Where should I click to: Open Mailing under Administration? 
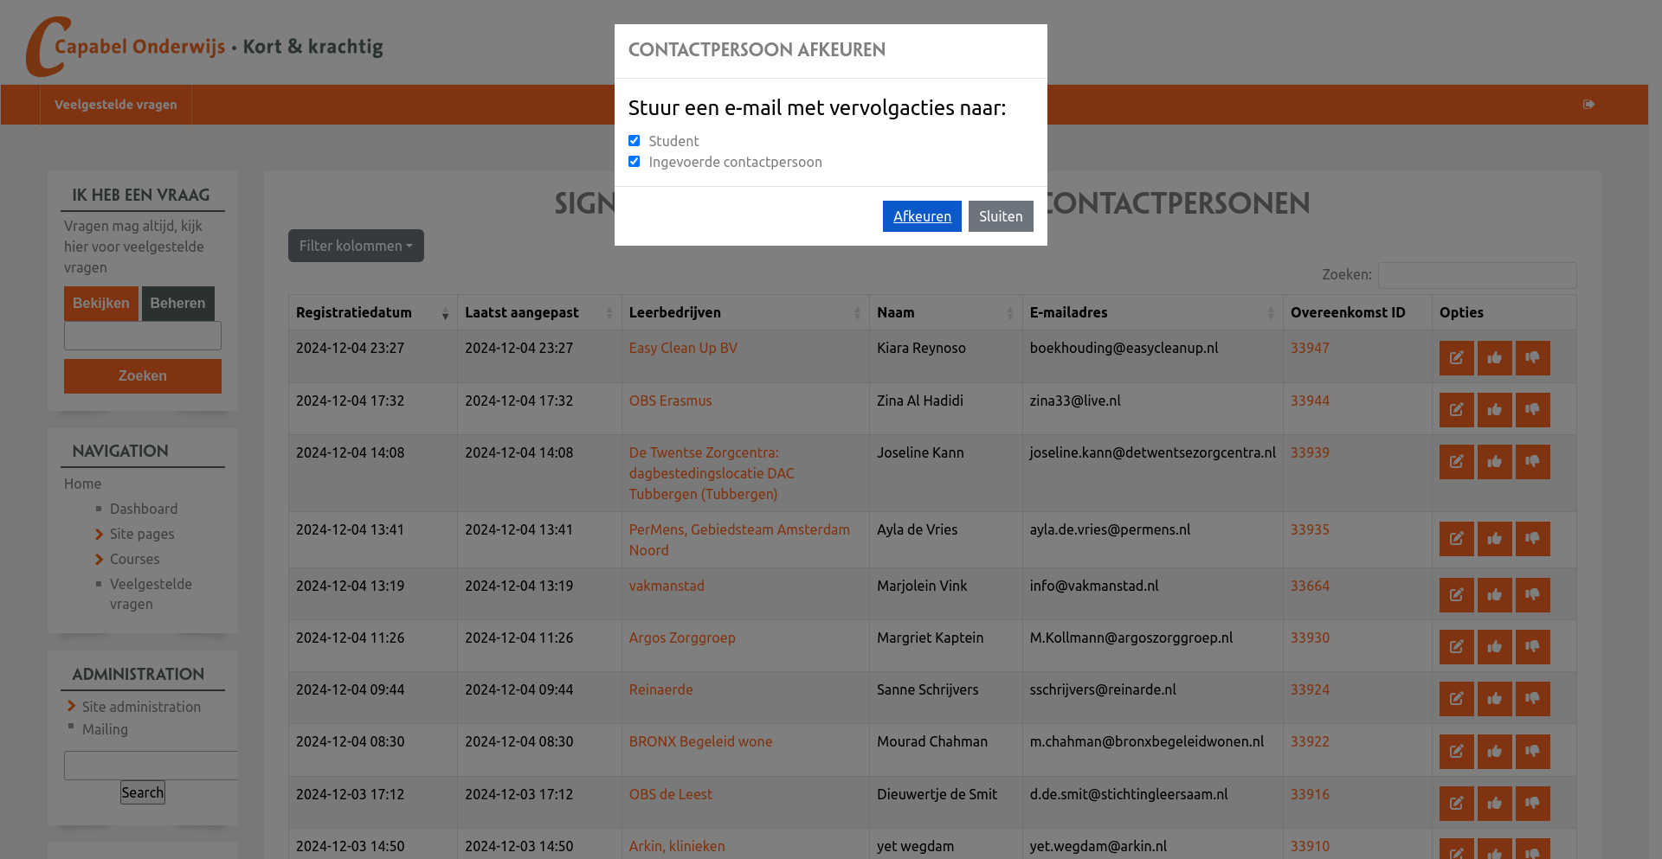point(105,729)
